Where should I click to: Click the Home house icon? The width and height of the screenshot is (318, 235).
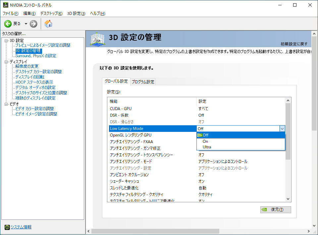(48, 24)
